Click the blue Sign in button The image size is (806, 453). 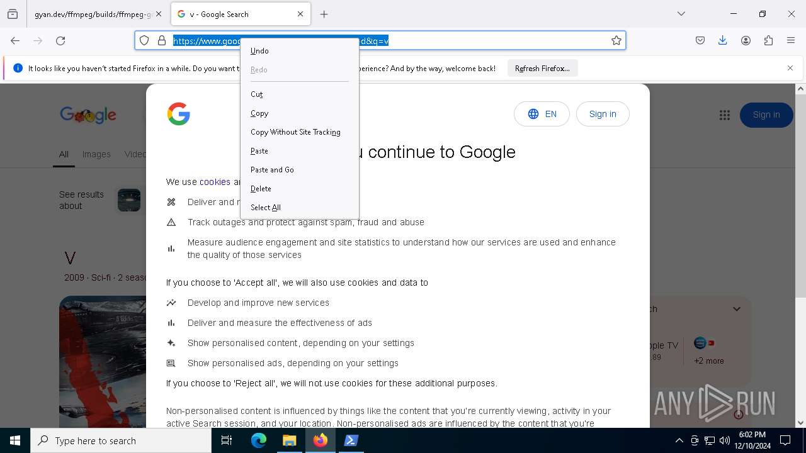point(766,115)
